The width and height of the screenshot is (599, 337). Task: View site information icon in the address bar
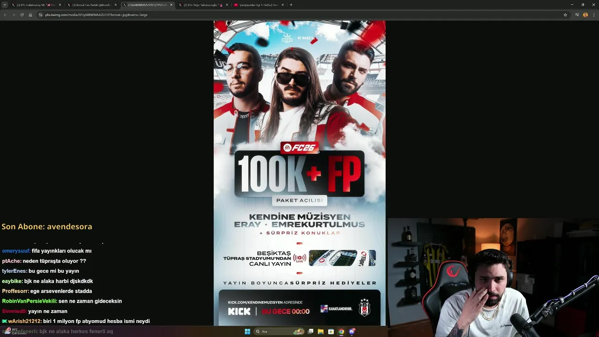point(41,15)
